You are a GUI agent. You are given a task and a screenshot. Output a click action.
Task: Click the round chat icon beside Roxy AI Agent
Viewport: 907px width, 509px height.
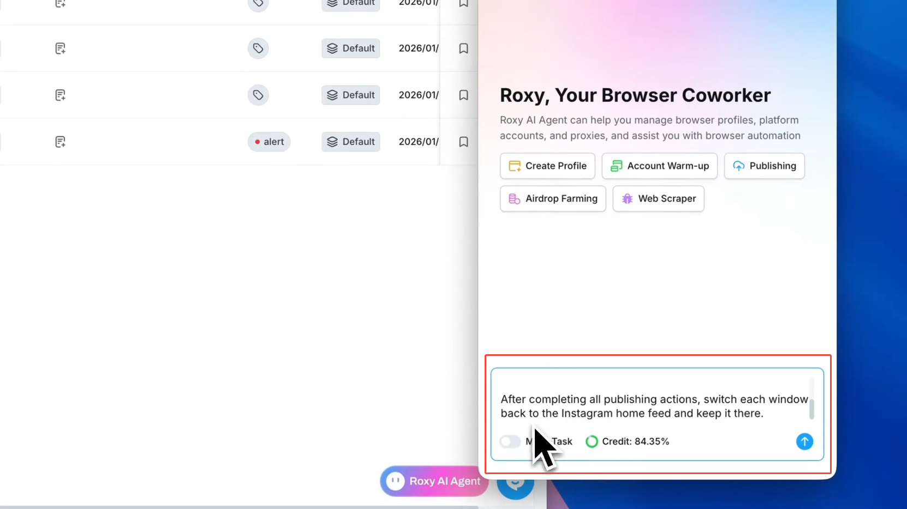click(x=515, y=485)
